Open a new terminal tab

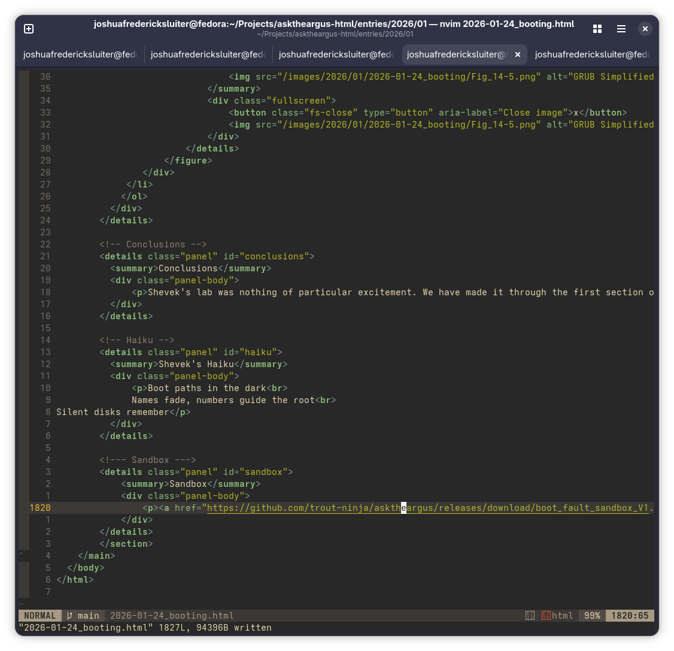(29, 29)
